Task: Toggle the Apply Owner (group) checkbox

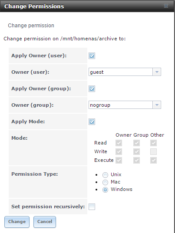Action: [92, 89]
